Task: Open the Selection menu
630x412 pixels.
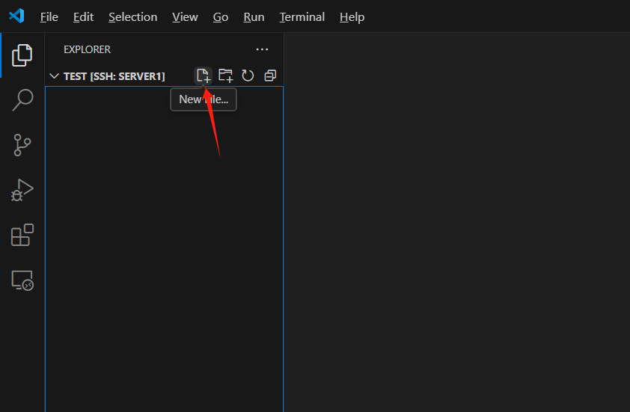Action: coord(132,16)
